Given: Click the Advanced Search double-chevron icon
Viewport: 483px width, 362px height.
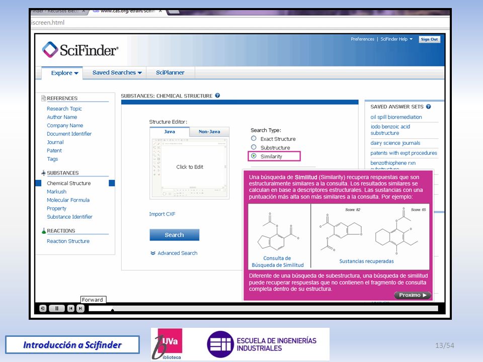Looking at the screenshot, I should [x=153, y=253].
